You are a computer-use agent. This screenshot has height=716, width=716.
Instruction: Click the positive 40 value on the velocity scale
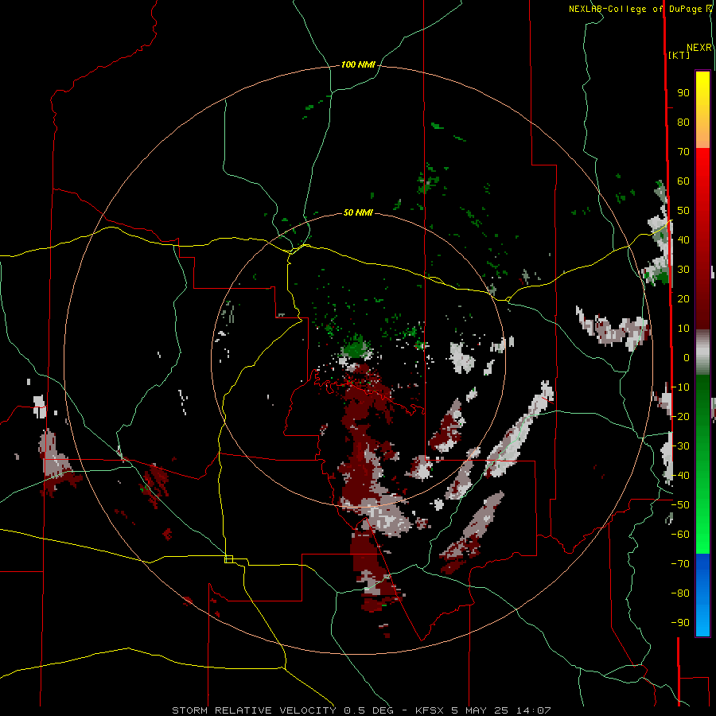[x=683, y=239]
